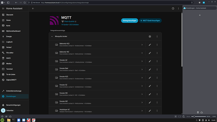The width and height of the screenshot is (217, 122).
Task: Click the browser address bar
Action: pos(111,3)
